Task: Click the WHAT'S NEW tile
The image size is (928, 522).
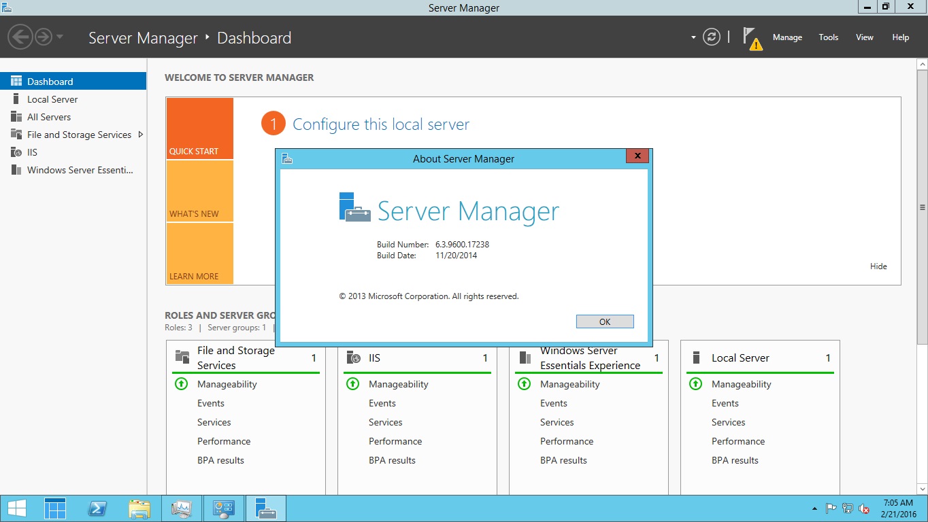Action: (200, 191)
